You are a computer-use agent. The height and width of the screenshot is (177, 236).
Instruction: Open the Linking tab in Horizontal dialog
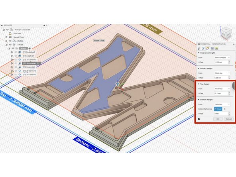[216, 48]
